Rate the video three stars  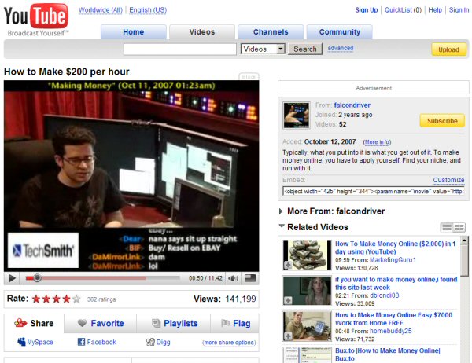[57, 299]
